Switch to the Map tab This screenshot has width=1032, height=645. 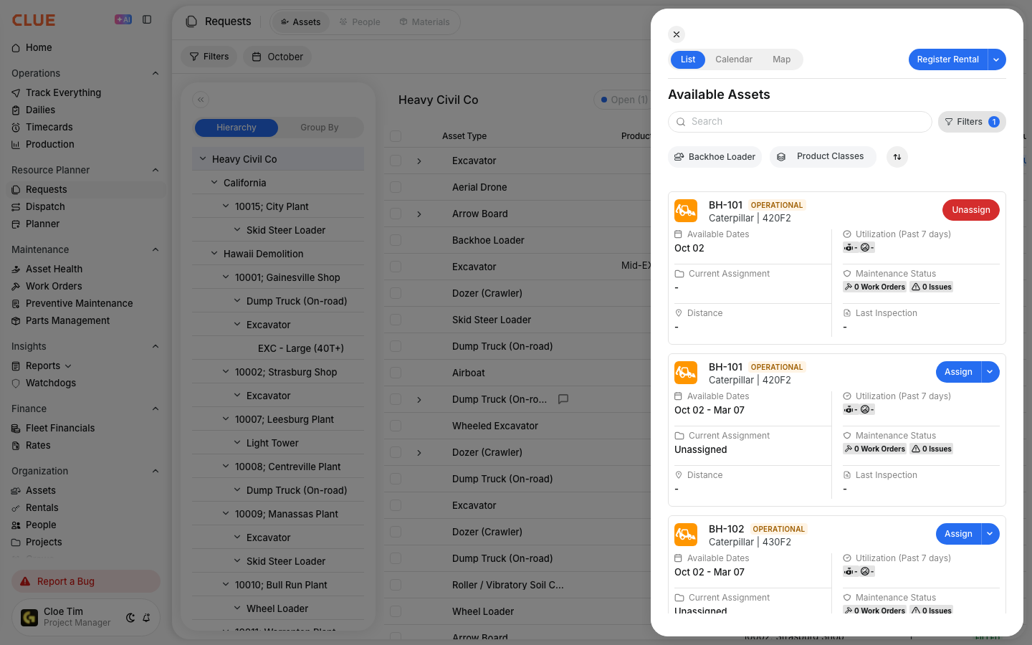pos(782,59)
